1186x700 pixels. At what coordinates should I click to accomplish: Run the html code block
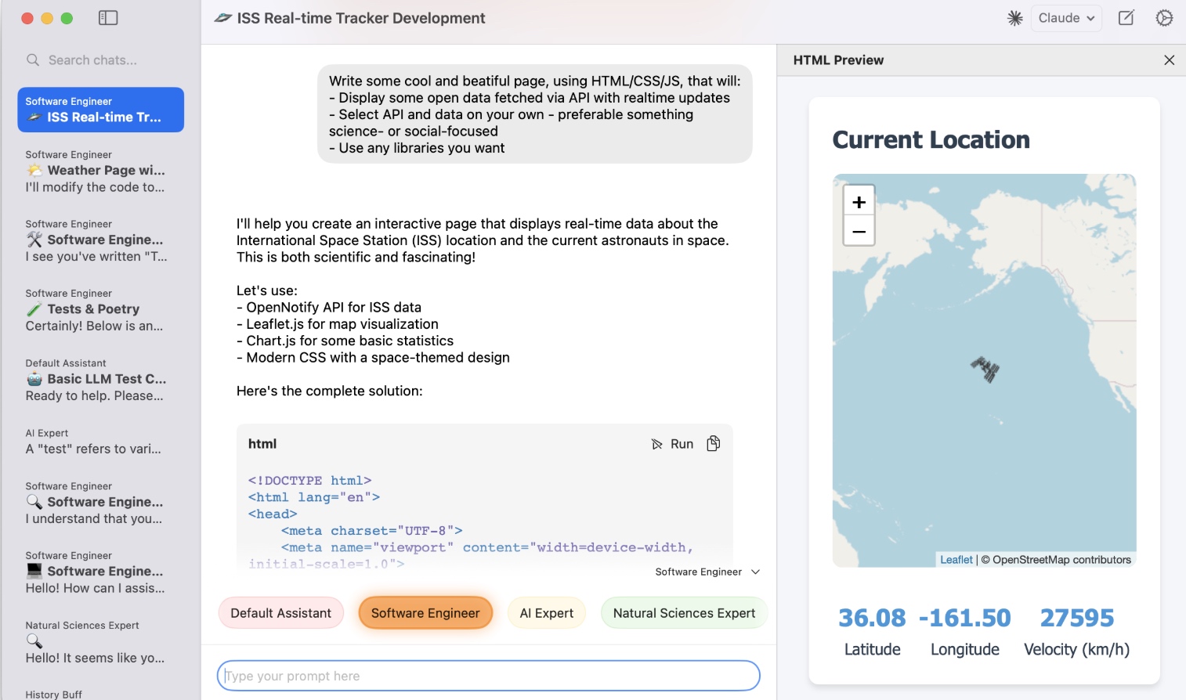[x=673, y=444]
